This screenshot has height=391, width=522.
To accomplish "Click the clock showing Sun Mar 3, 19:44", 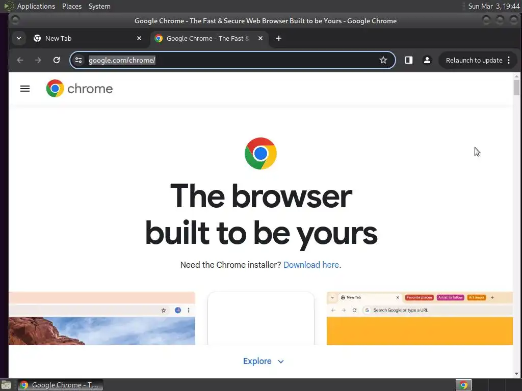I will click(x=493, y=6).
